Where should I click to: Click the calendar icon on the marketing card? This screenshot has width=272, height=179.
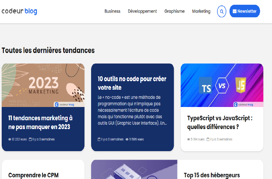(x=30, y=139)
